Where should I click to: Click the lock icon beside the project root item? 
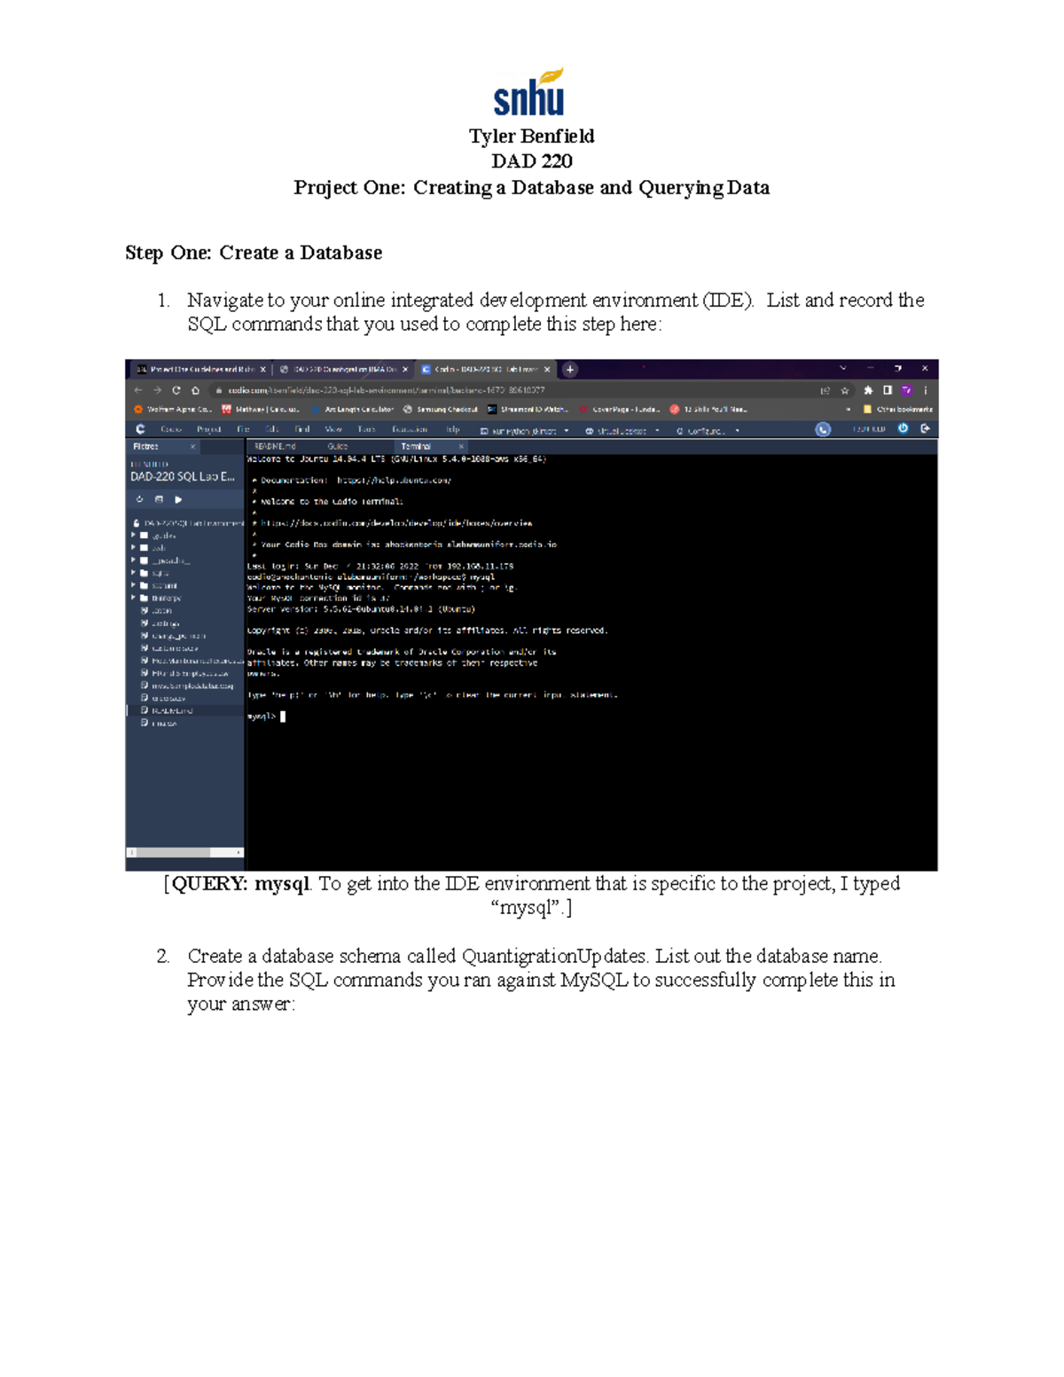pos(137,524)
